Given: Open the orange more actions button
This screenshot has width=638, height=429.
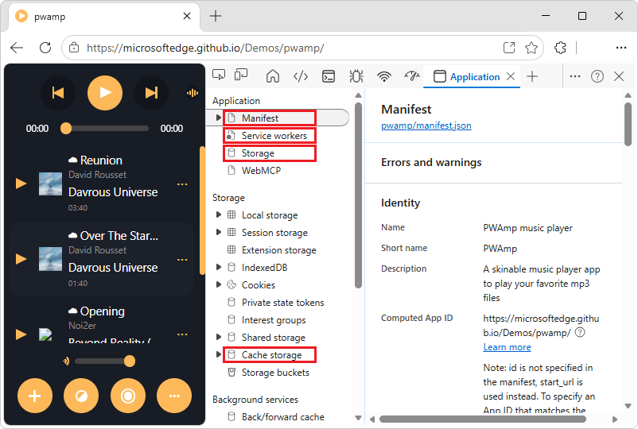Looking at the screenshot, I should 174,396.
